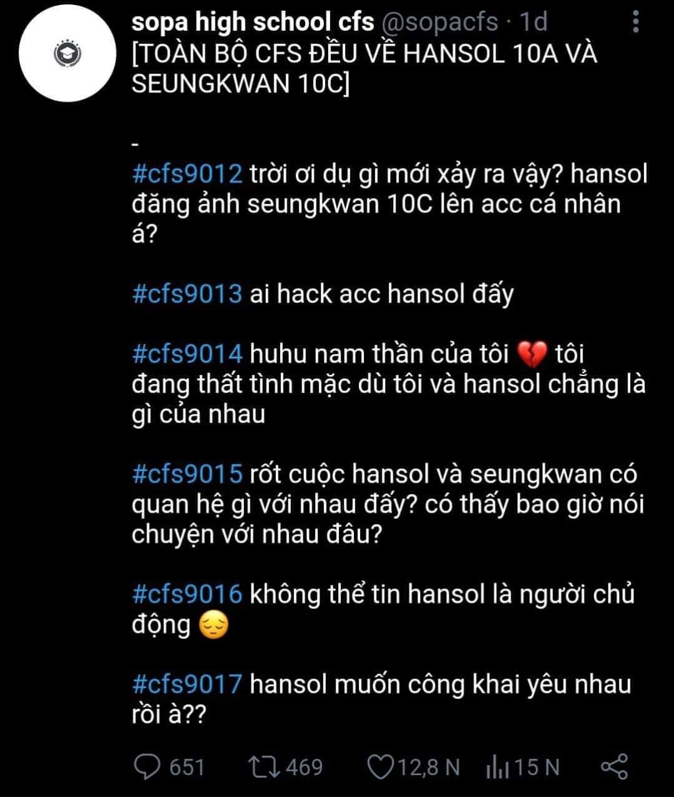Viewport: 674px width, 797px height.
Task: Open hashtag #cfs9014
Action: point(187,354)
